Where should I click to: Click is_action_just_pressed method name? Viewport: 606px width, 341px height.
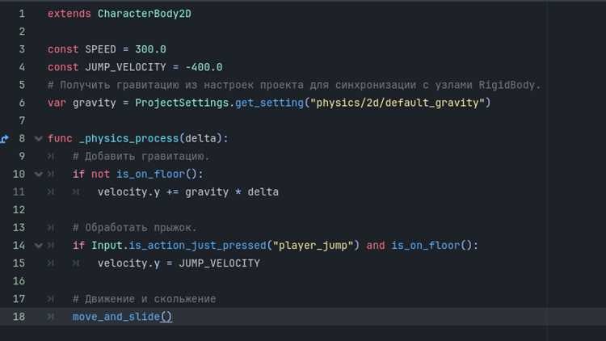coord(197,246)
